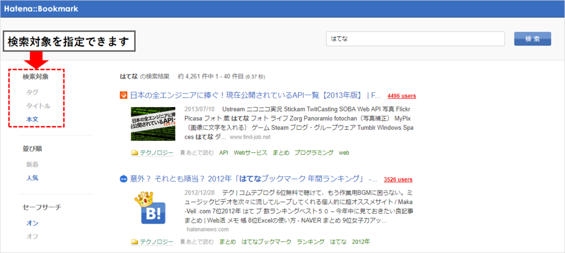
Task: Sort results by 人気
Action: coord(32,178)
